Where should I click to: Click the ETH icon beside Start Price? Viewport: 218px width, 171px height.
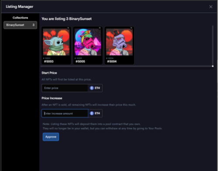point(92,88)
